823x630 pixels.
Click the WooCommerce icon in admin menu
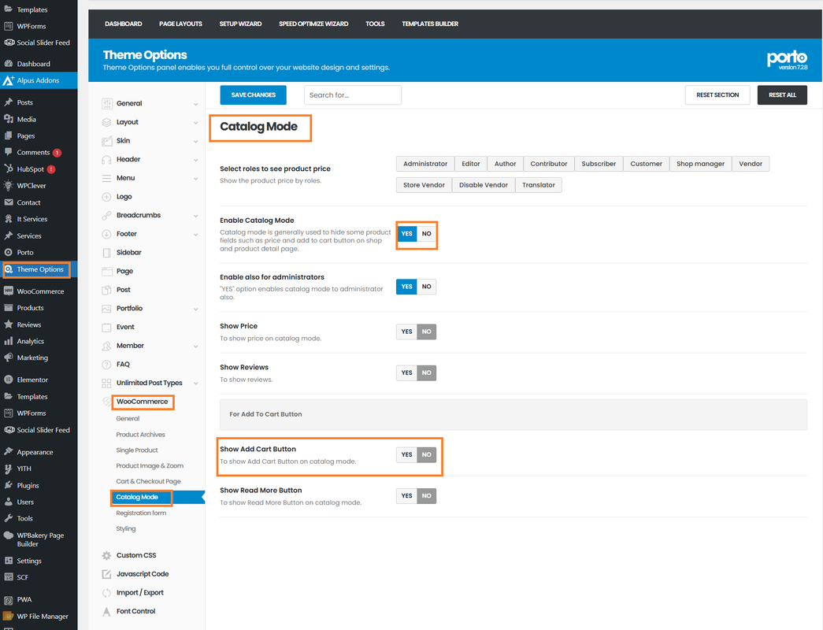[x=9, y=291]
